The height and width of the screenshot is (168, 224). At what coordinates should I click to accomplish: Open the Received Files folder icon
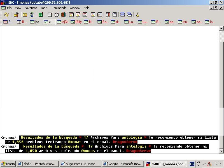(93, 15)
